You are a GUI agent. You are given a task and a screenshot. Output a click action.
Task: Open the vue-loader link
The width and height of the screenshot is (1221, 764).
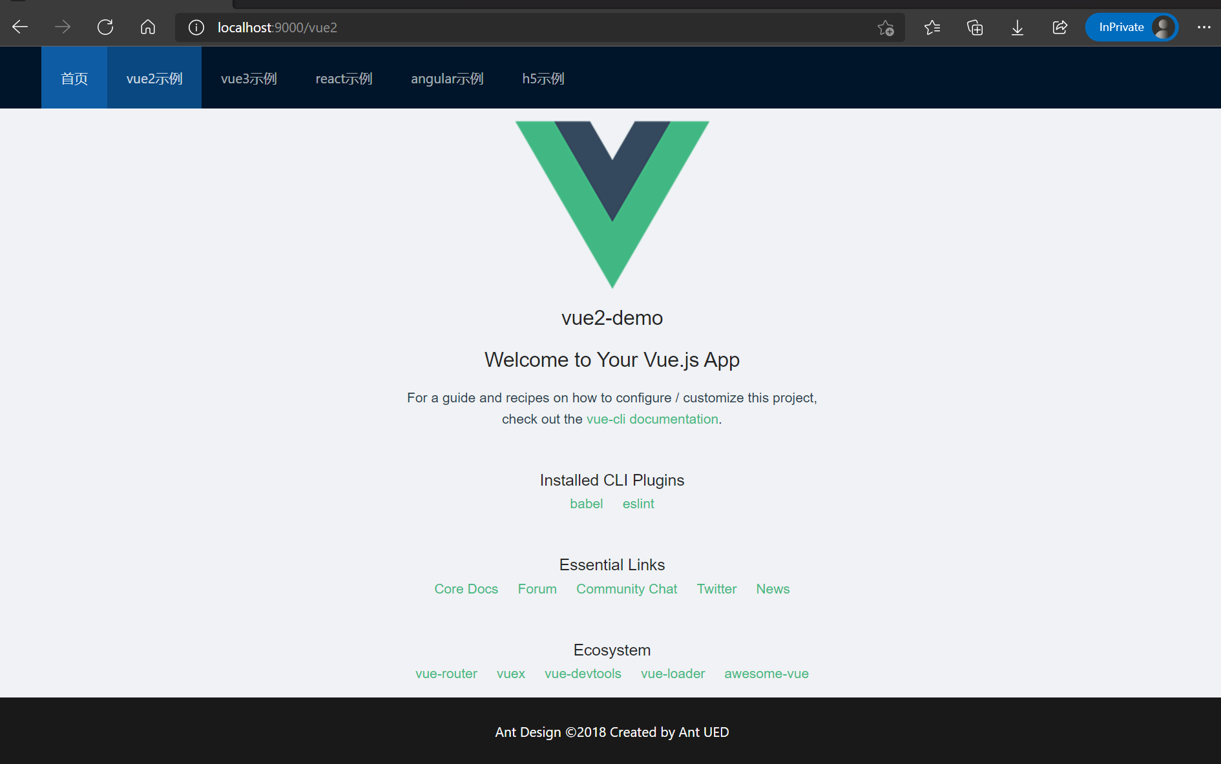[673, 674]
